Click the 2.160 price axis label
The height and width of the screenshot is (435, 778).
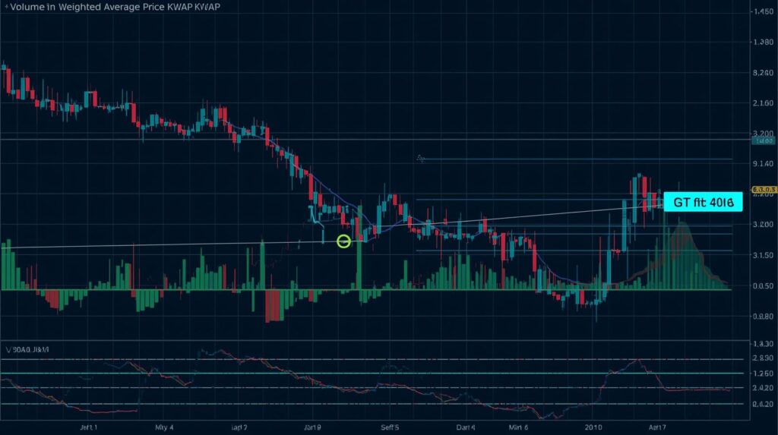(763, 103)
